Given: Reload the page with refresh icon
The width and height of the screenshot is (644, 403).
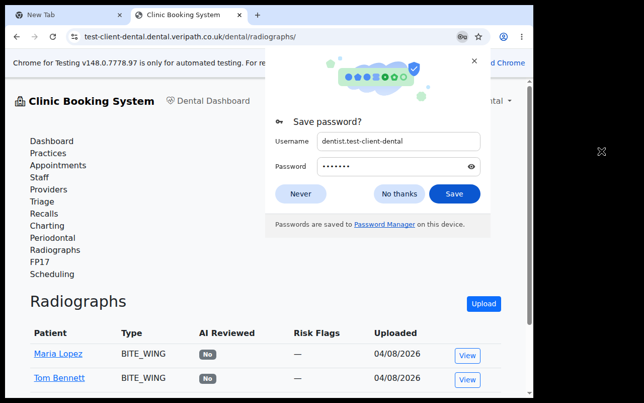Looking at the screenshot, I should [53, 37].
